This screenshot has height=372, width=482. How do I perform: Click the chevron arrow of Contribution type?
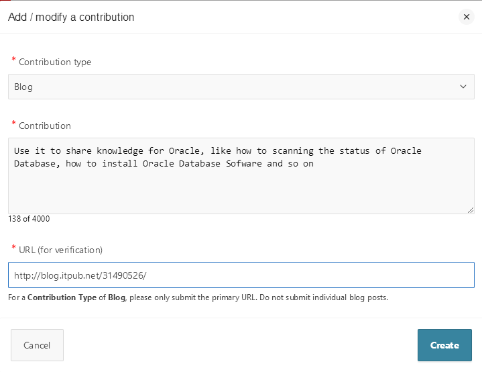(x=463, y=87)
